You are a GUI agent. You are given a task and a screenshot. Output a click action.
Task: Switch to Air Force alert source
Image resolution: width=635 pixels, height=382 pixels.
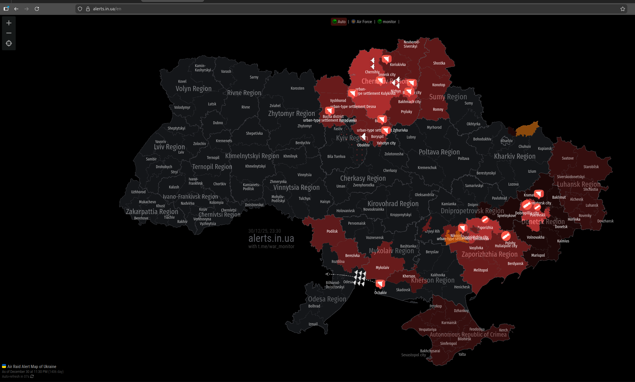pos(361,22)
